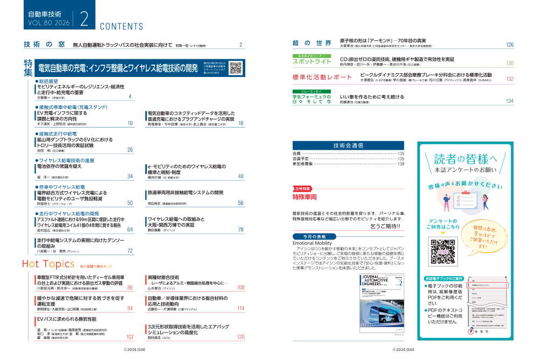This screenshot has width=538, height=359.
Task: Click the 技術会通信 blue header bar
Action: pos(348,145)
